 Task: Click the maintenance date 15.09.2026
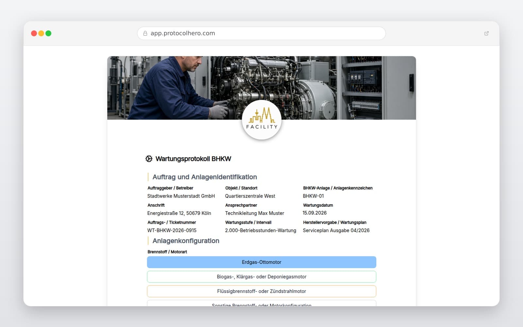coord(314,213)
